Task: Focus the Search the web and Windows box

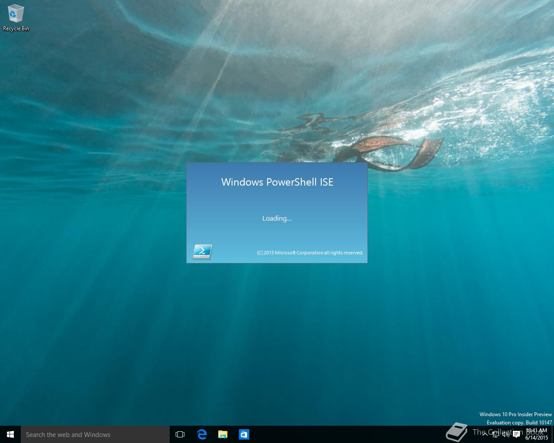Action: coord(95,434)
